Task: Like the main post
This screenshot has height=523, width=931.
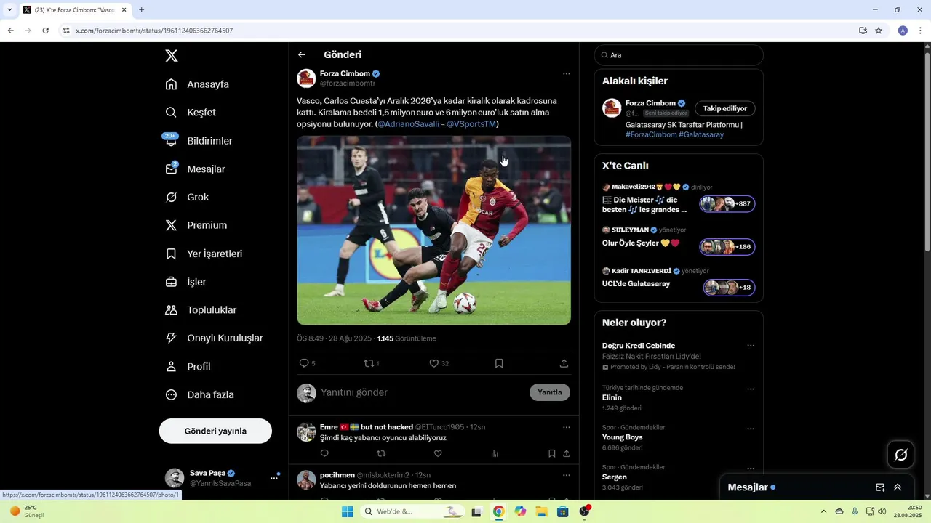Action: pyautogui.click(x=439, y=363)
